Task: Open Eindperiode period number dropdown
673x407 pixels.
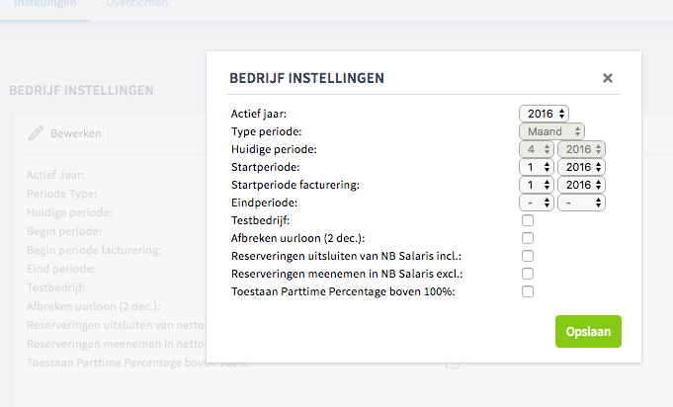Action: click(537, 203)
